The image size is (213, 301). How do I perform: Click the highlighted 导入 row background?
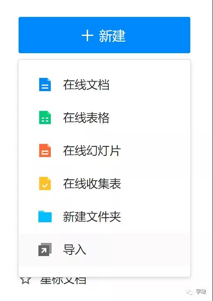pyautogui.click(x=104, y=249)
